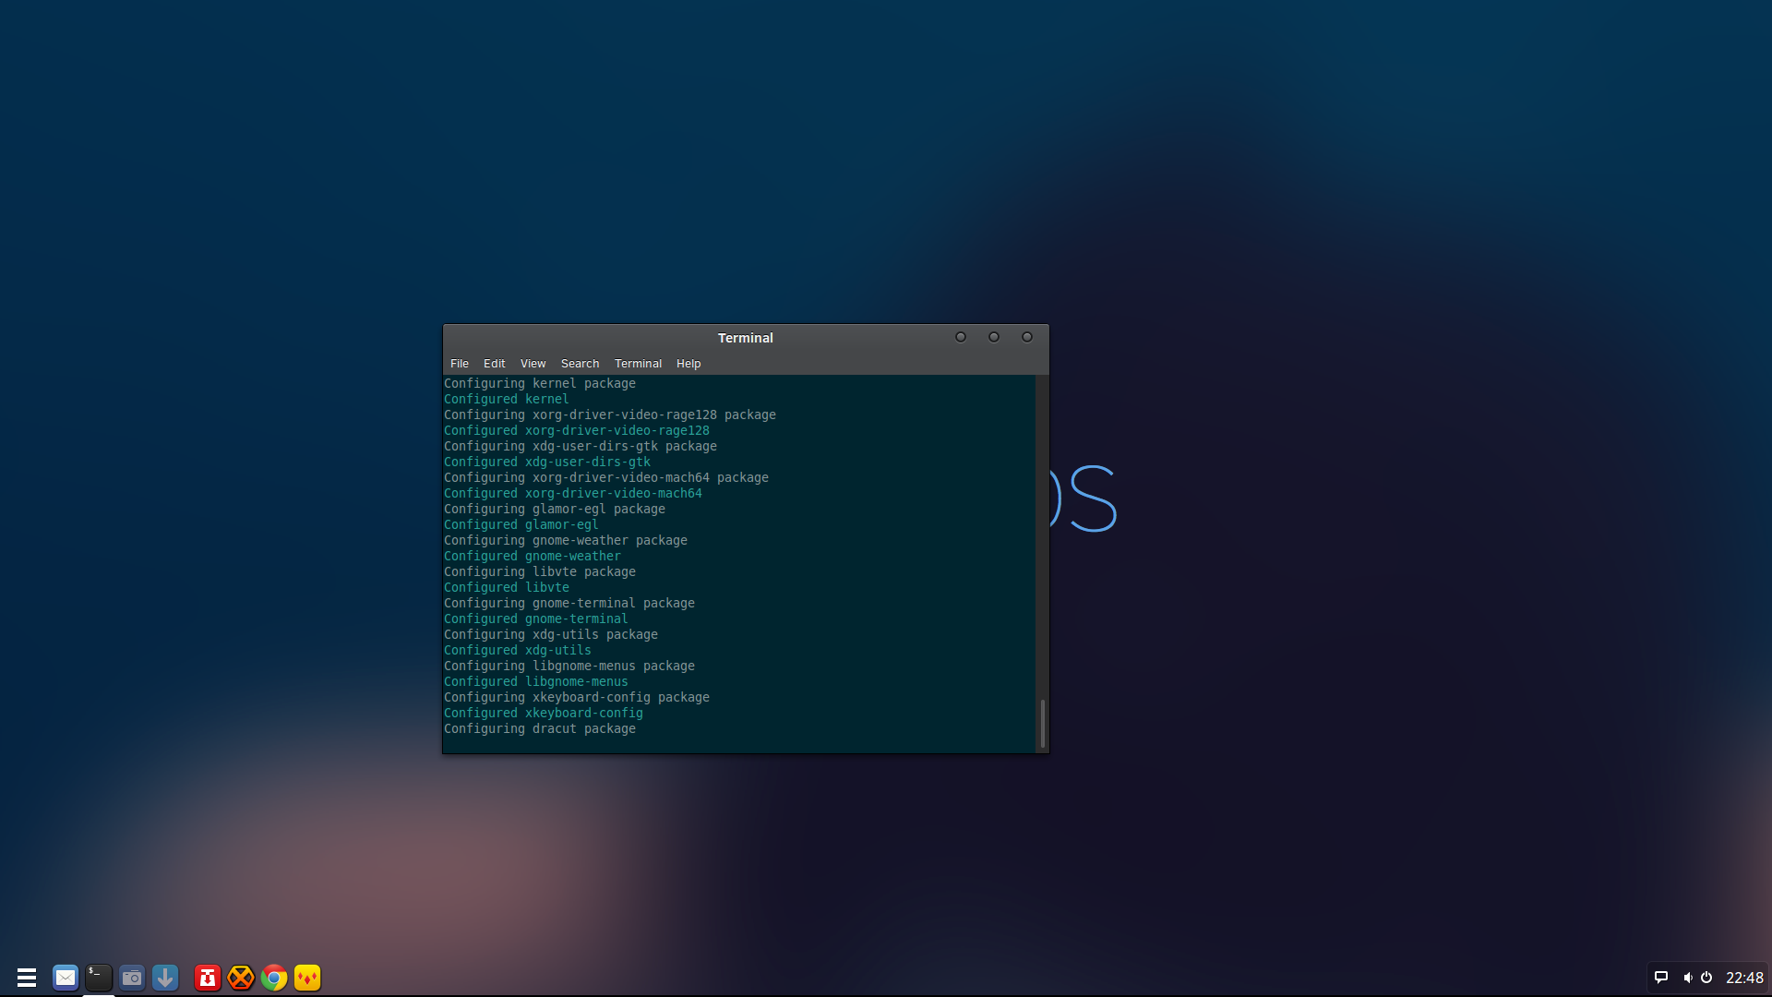Open the blue download arrow app
This screenshot has height=997, width=1772.
pyautogui.click(x=165, y=978)
